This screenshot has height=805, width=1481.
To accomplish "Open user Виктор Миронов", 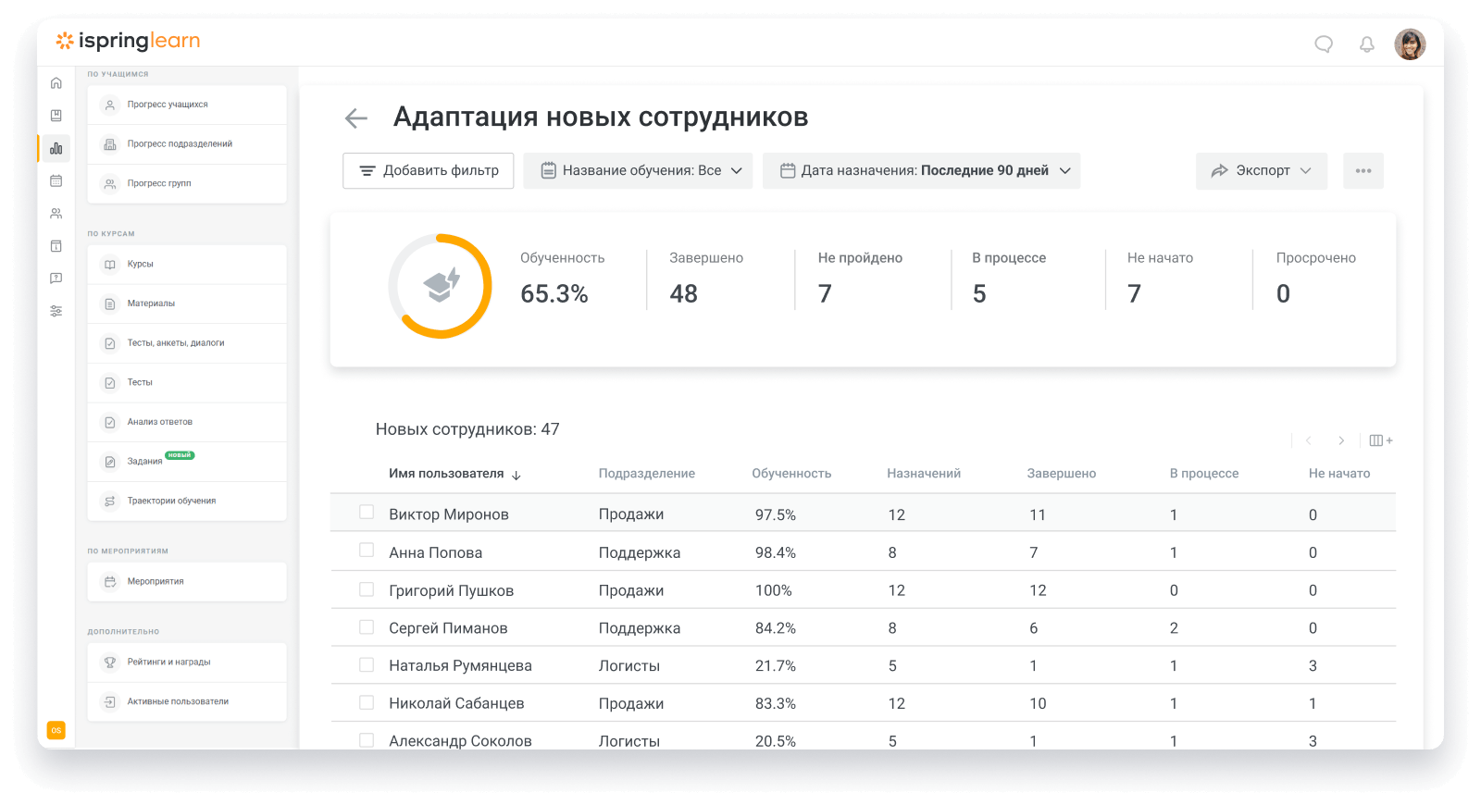I will click(x=449, y=514).
